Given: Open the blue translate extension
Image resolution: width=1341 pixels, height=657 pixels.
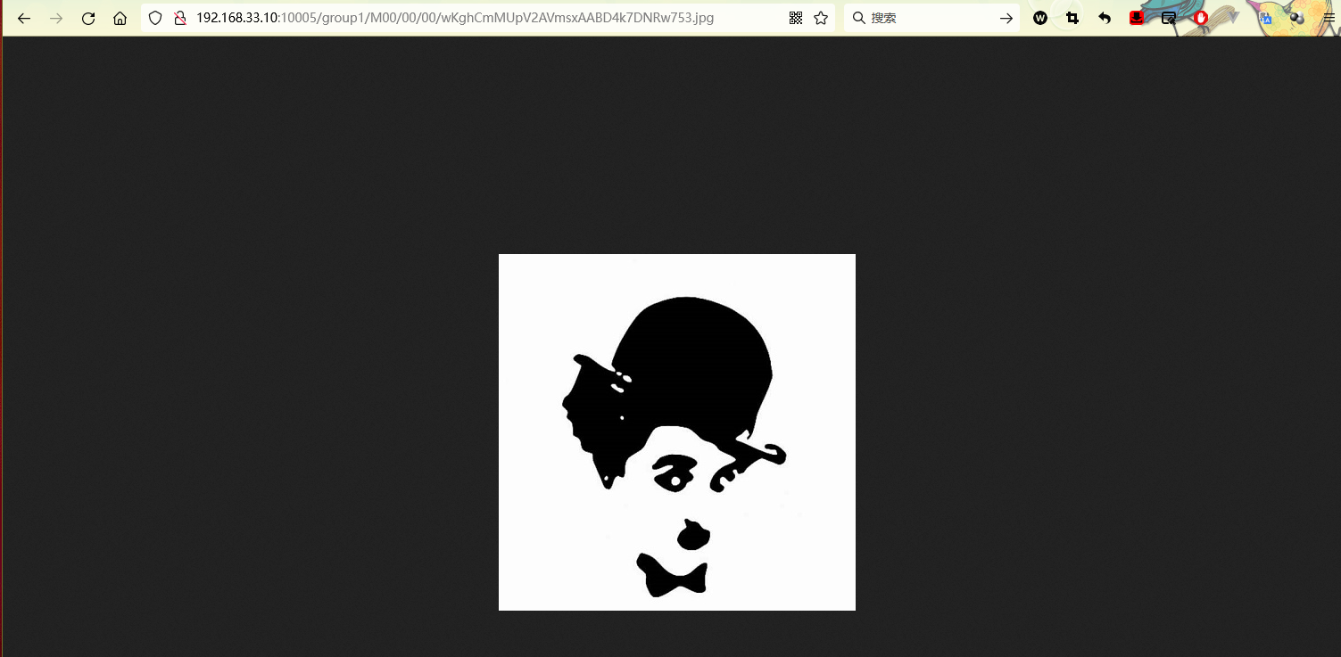Looking at the screenshot, I should pos(1265,18).
